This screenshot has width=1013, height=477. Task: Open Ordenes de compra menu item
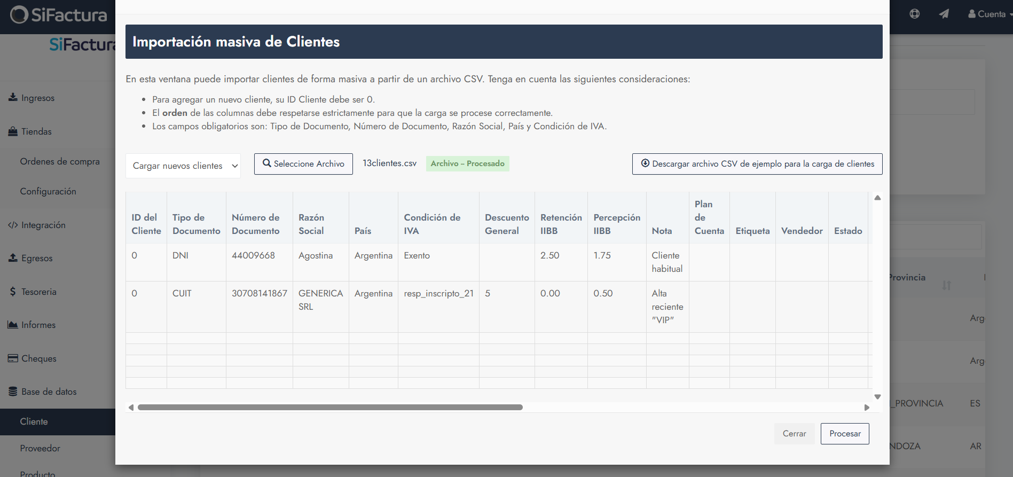tap(60, 161)
